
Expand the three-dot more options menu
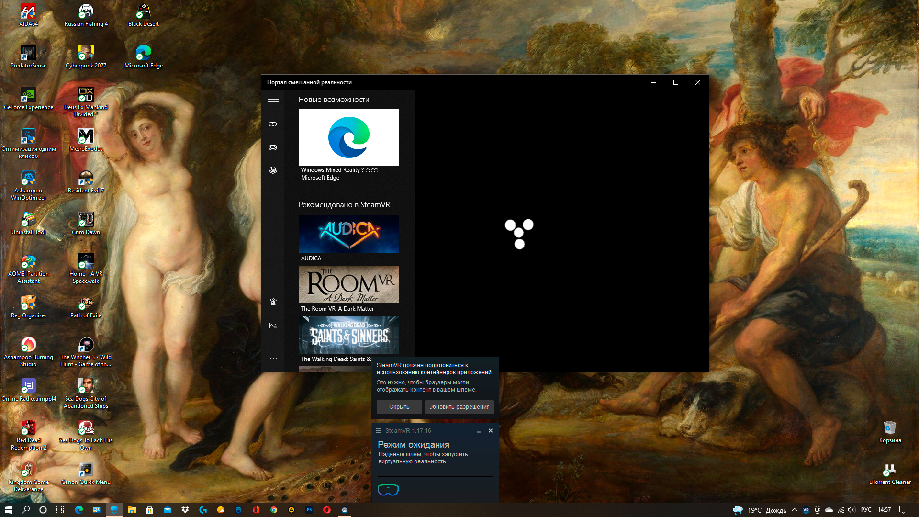(x=273, y=358)
